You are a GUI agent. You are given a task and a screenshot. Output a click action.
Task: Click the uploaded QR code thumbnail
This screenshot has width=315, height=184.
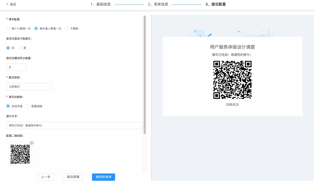click(20, 154)
